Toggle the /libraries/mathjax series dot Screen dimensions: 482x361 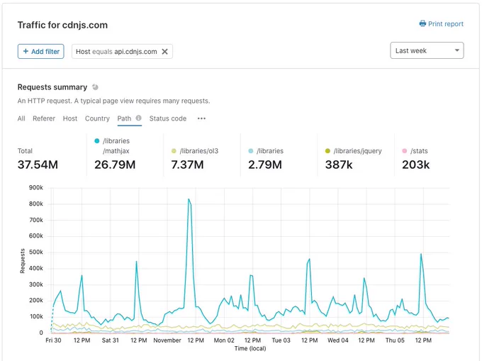(x=97, y=141)
